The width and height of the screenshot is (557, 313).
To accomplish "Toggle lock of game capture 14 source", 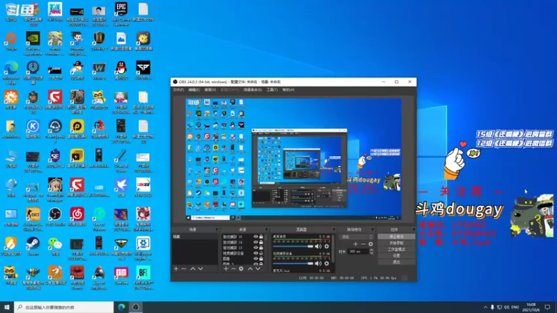I will (x=261, y=242).
